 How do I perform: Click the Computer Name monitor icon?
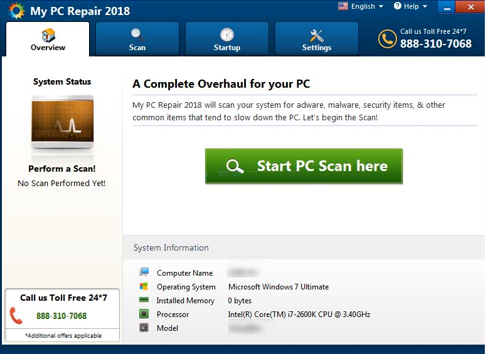tap(144, 273)
